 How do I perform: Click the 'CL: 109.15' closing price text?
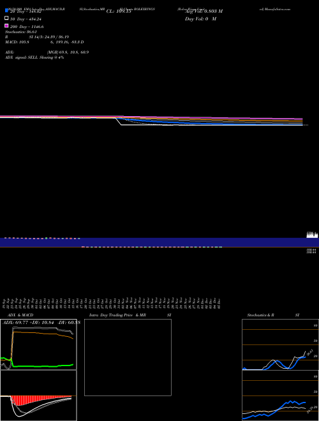click(x=119, y=11)
